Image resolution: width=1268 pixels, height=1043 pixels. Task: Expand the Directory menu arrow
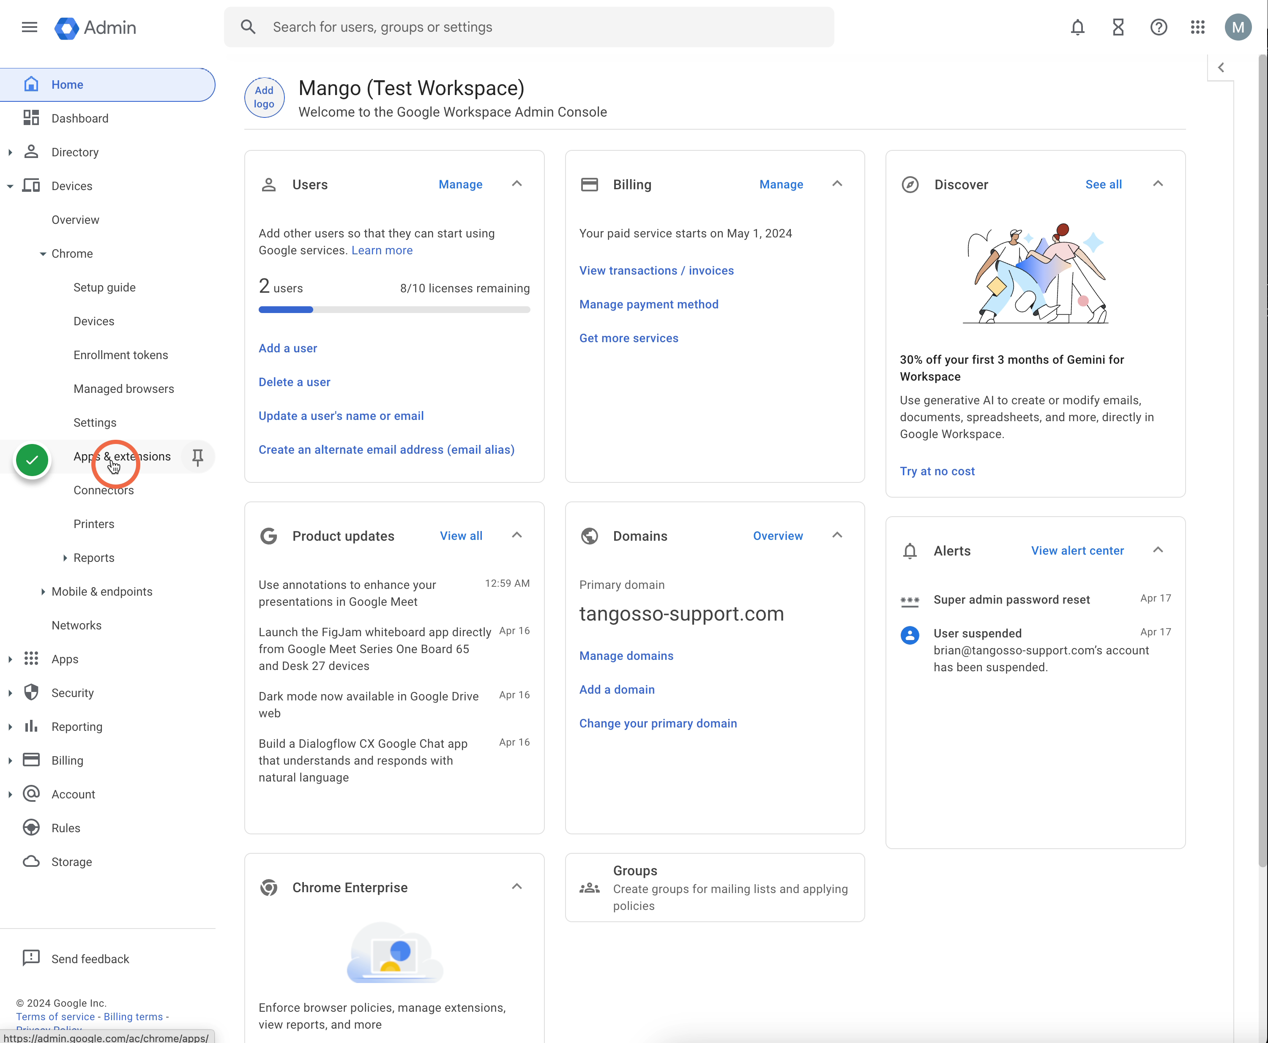10,153
